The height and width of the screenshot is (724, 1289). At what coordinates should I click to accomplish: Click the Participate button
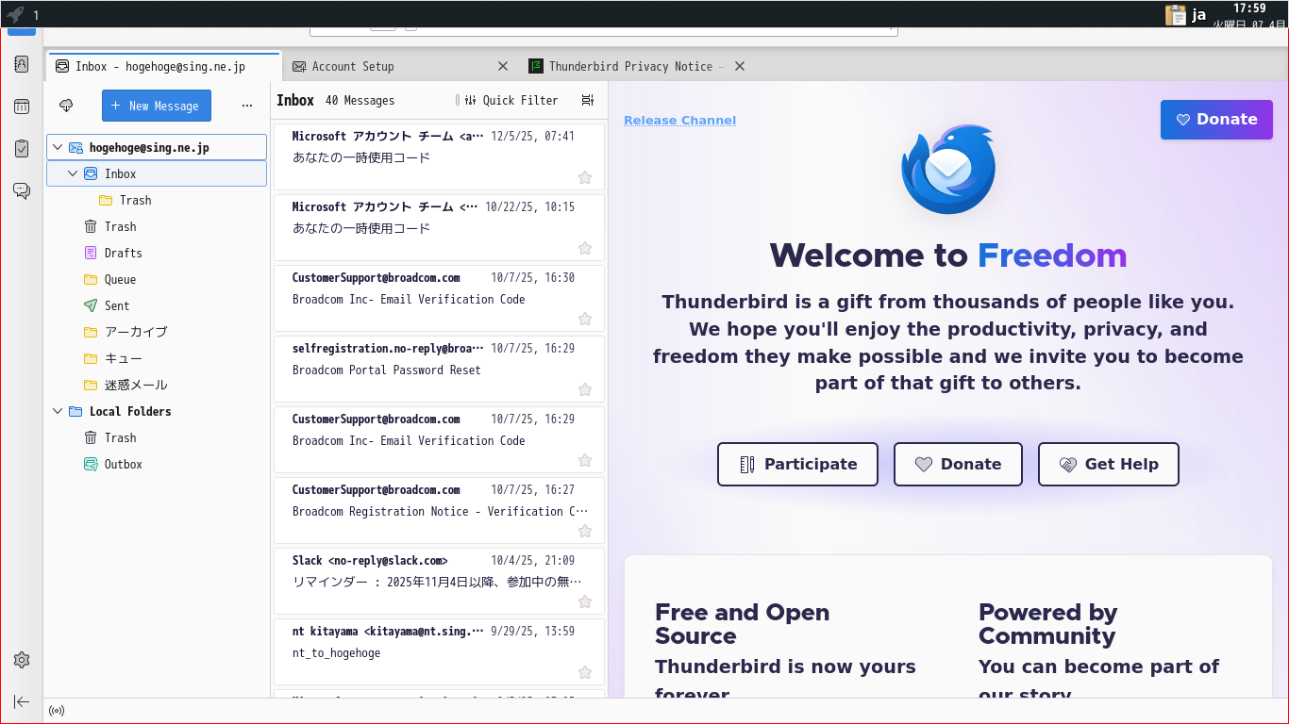click(797, 464)
